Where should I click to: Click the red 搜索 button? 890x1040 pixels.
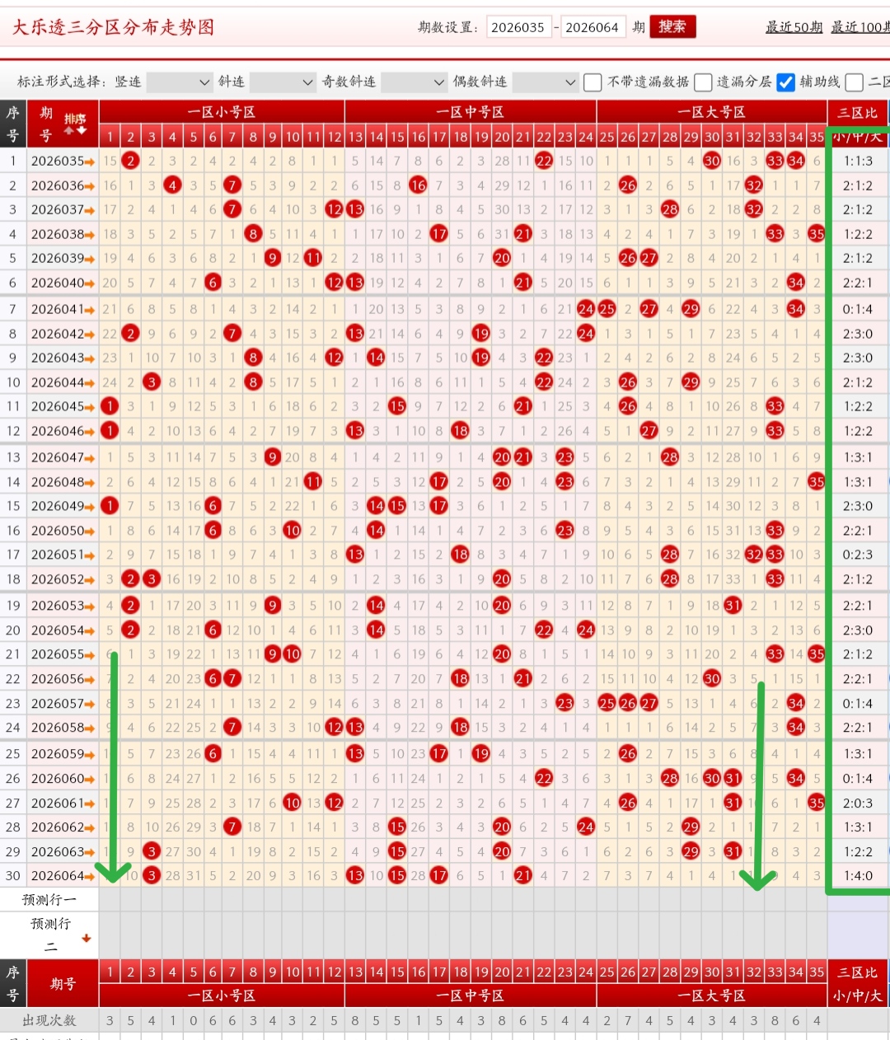coord(672,26)
